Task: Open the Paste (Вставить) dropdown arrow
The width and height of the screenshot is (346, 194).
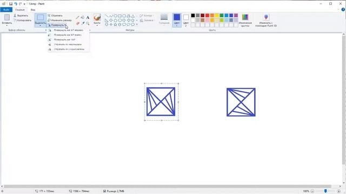Action: tap(7, 25)
